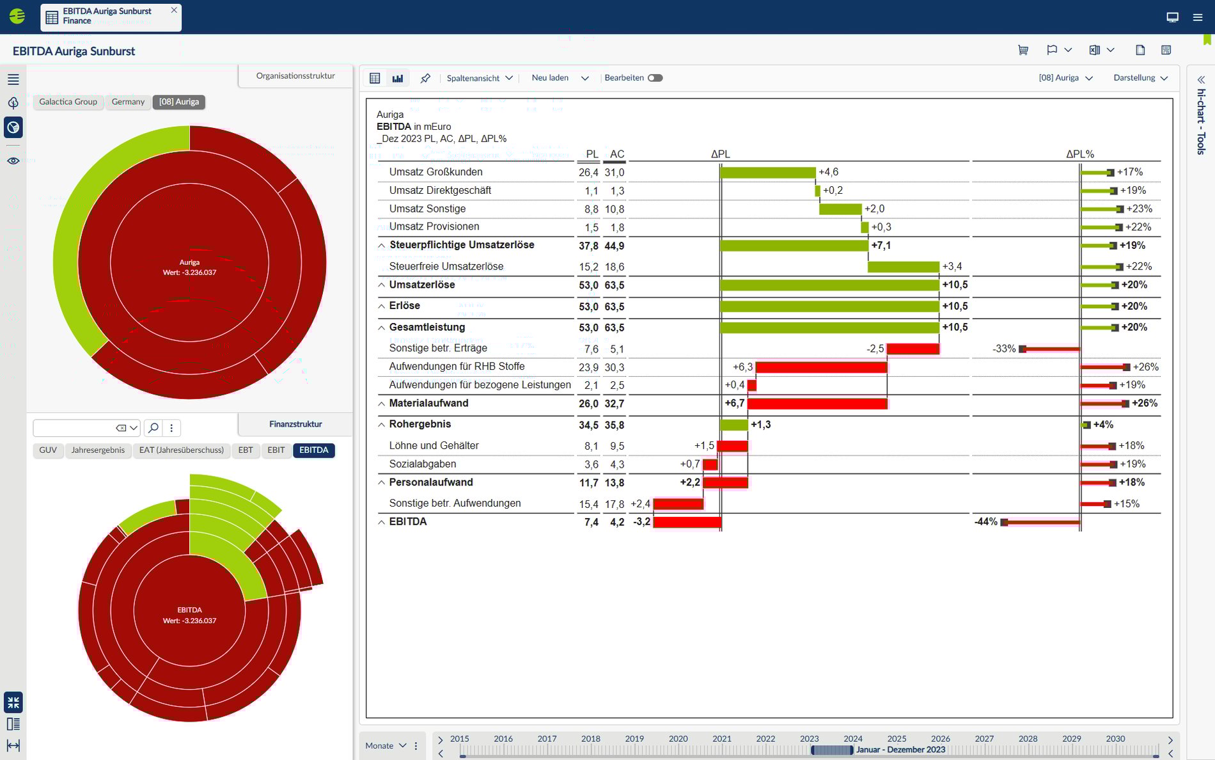
Task: Click the Galactica Group breadcrumb
Action: [68, 102]
